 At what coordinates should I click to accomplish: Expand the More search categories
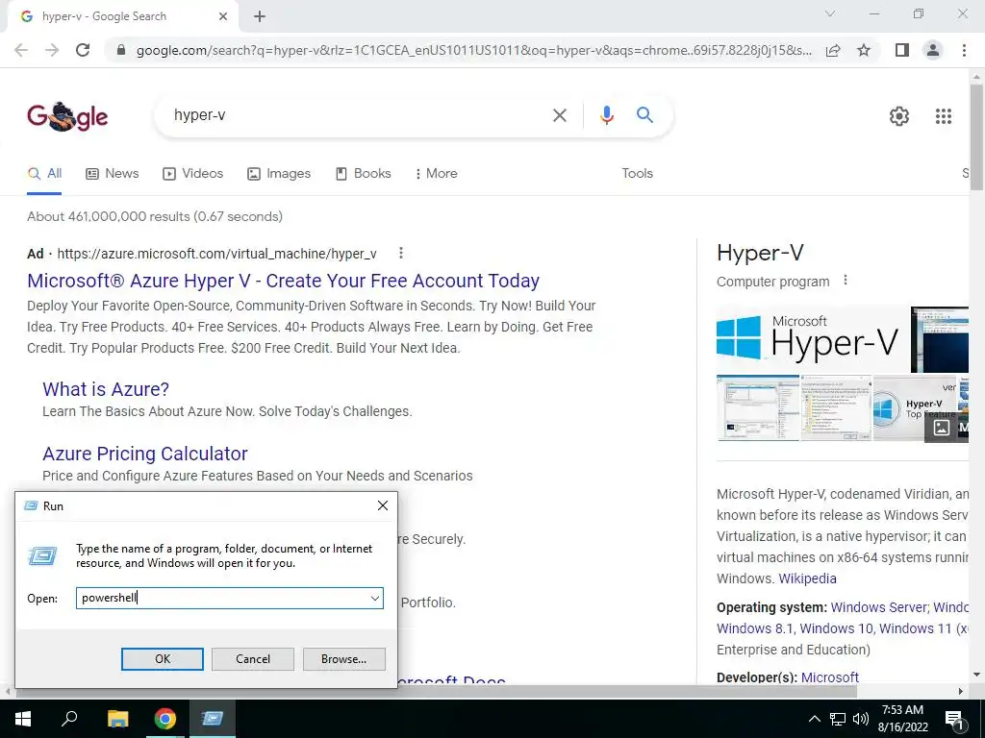tap(436, 174)
